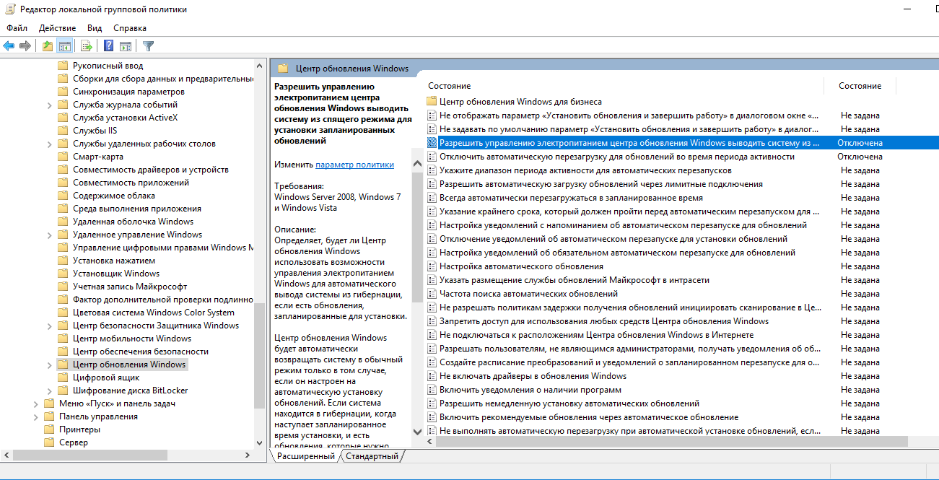939x480 pixels.
Task: Click the Filter toolbar icon
Action: (149, 45)
